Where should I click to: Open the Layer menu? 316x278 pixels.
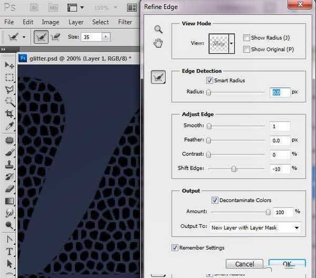point(76,22)
